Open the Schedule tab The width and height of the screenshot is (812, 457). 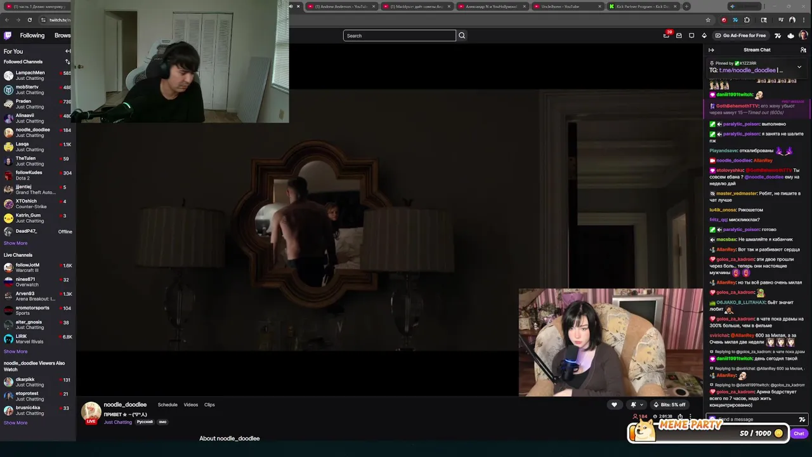pos(167,405)
